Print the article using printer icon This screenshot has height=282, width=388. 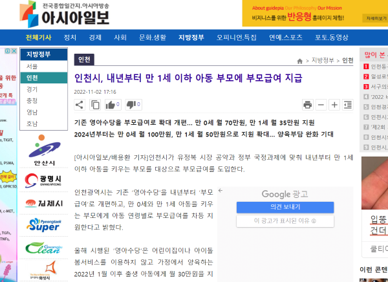pos(308,105)
